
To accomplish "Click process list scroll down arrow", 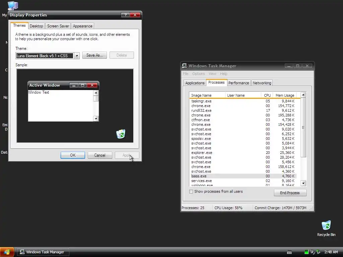I will pyautogui.click(x=303, y=183).
